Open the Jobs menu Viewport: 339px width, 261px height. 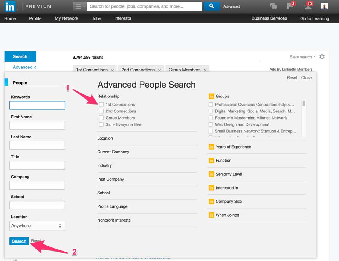pos(96,18)
